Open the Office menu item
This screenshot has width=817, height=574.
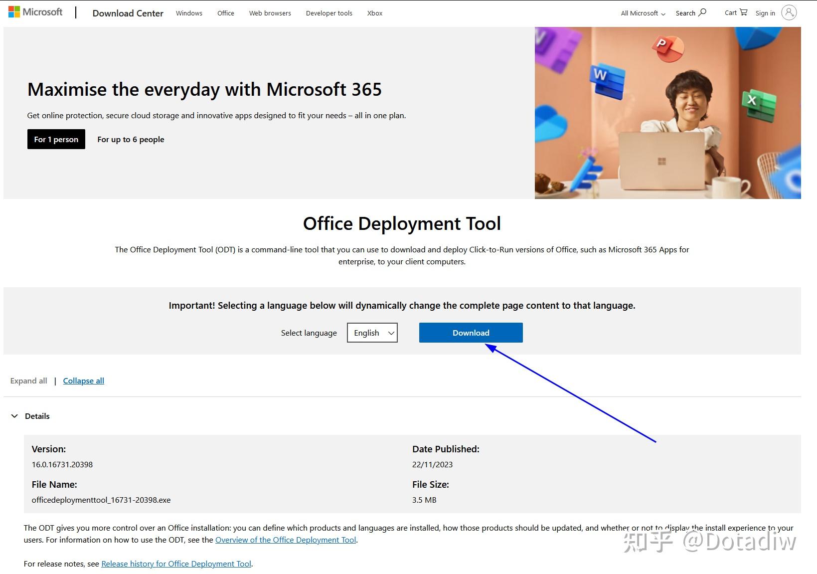(225, 13)
